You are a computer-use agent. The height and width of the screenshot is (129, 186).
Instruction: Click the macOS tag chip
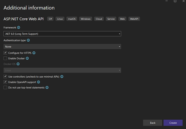pyautogui.click(x=72, y=19)
